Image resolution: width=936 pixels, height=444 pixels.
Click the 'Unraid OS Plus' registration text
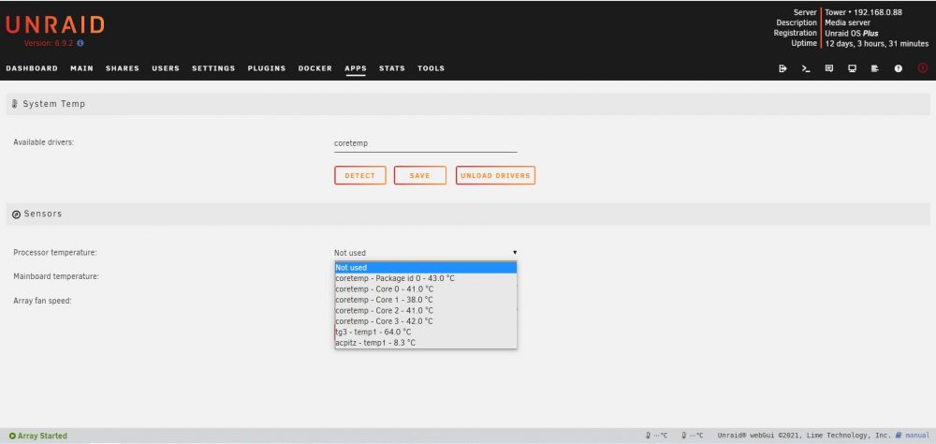click(851, 34)
